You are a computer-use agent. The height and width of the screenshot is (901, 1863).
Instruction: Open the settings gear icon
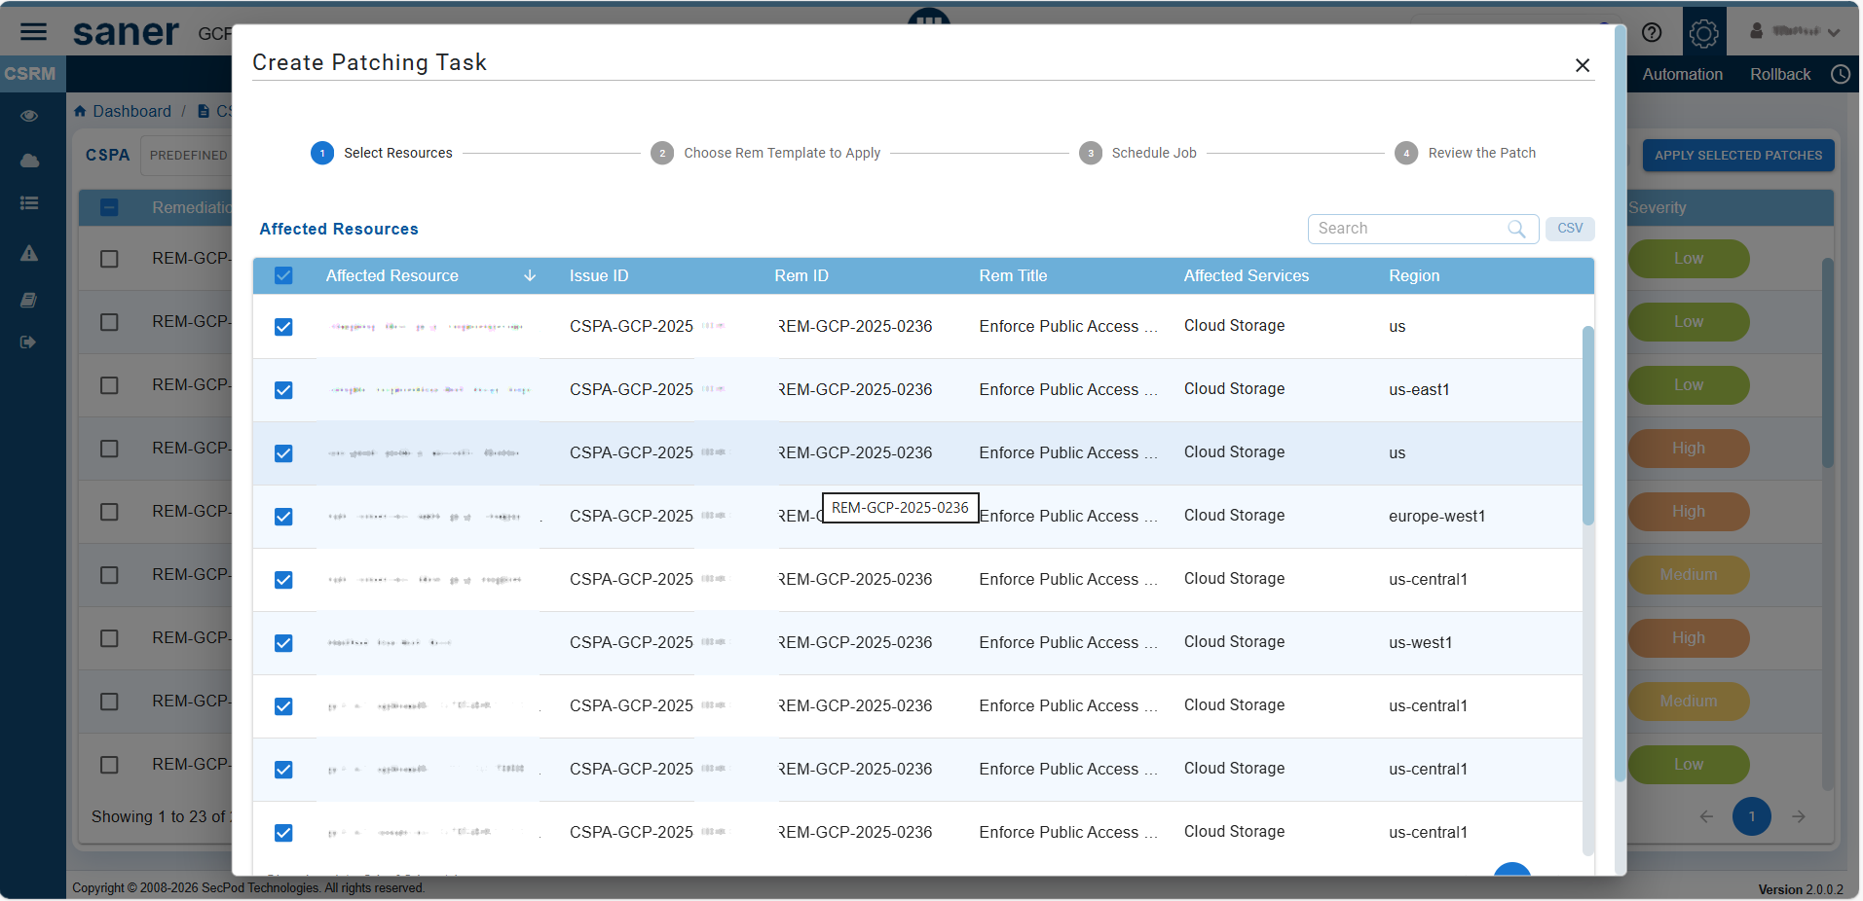tap(1702, 33)
